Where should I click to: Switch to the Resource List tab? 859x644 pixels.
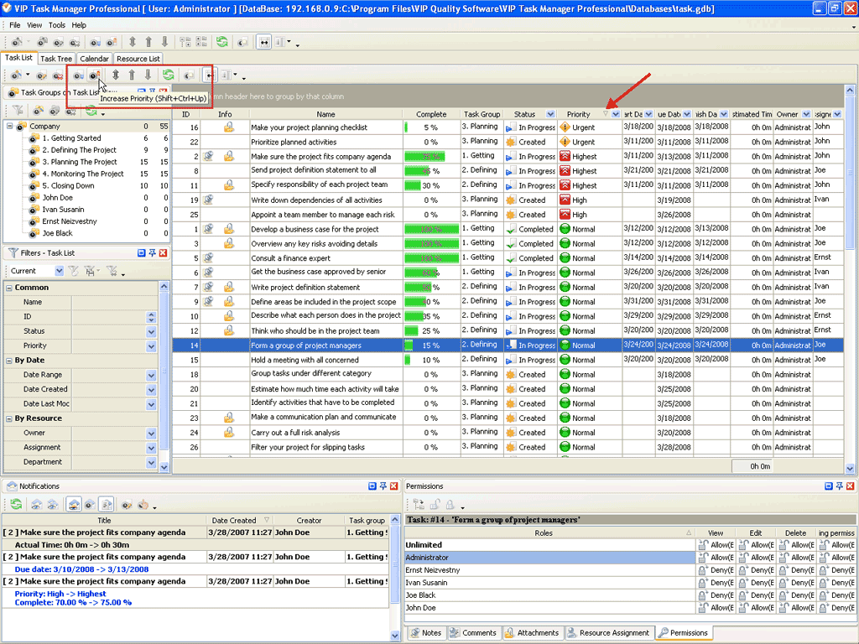click(x=138, y=59)
